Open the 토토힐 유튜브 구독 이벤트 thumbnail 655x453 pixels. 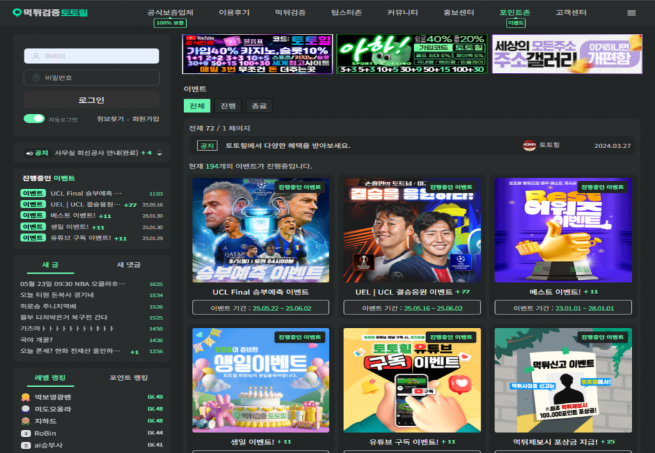[x=412, y=380]
